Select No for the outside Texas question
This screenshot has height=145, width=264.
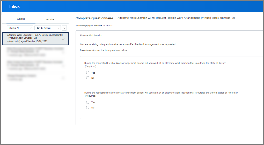click(88, 78)
